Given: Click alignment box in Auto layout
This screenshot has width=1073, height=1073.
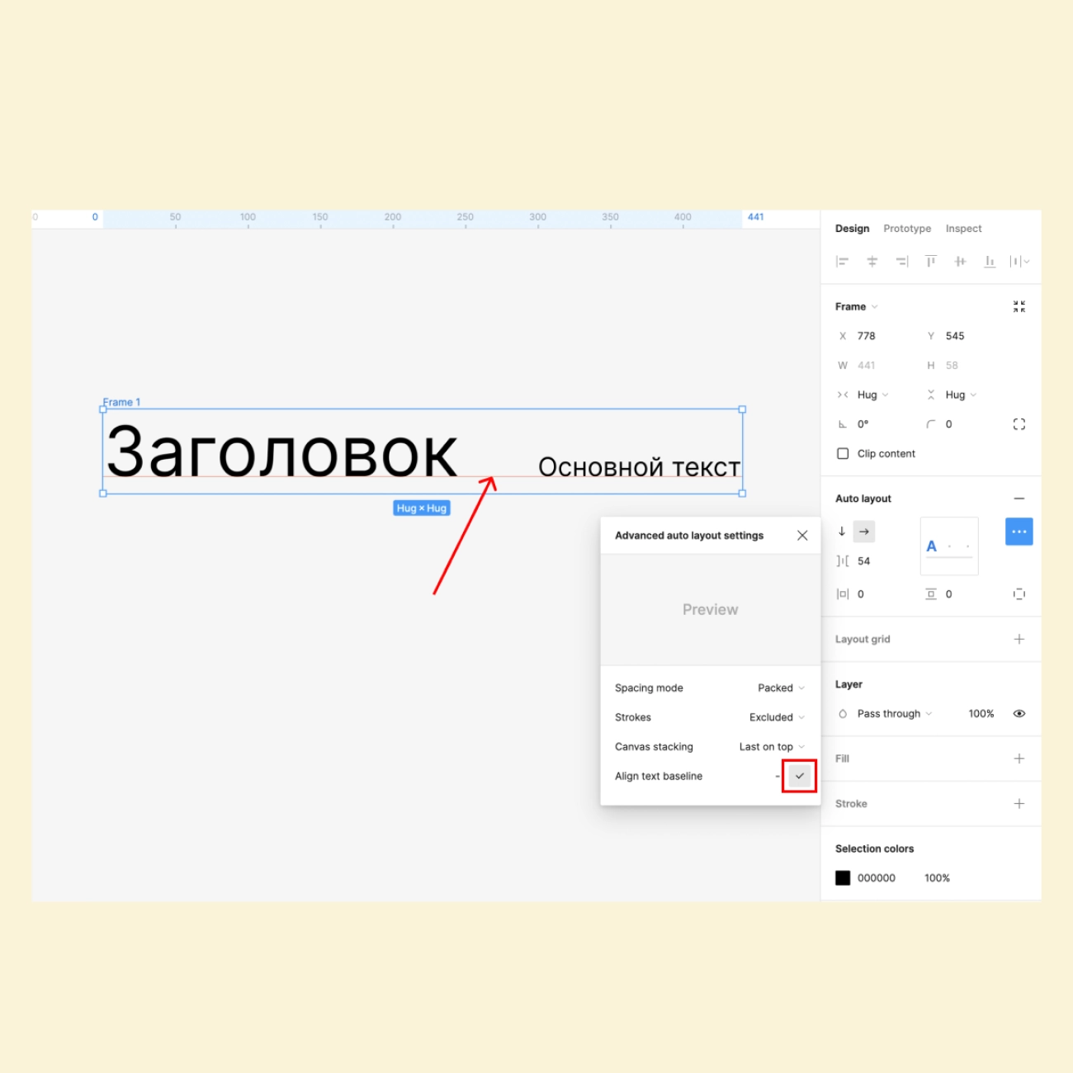Looking at the screenshot, I should coord(949,546).
